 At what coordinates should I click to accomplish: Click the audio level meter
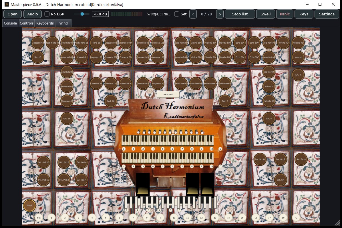(127, 14)
